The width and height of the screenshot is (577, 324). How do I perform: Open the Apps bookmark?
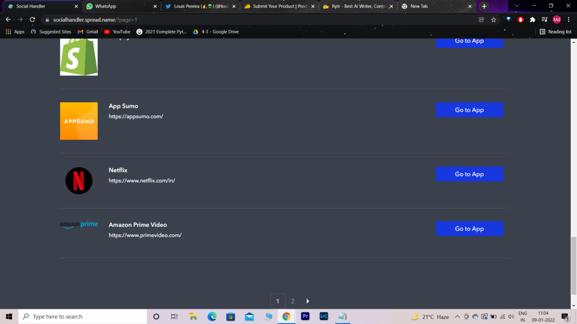point(15,32)
